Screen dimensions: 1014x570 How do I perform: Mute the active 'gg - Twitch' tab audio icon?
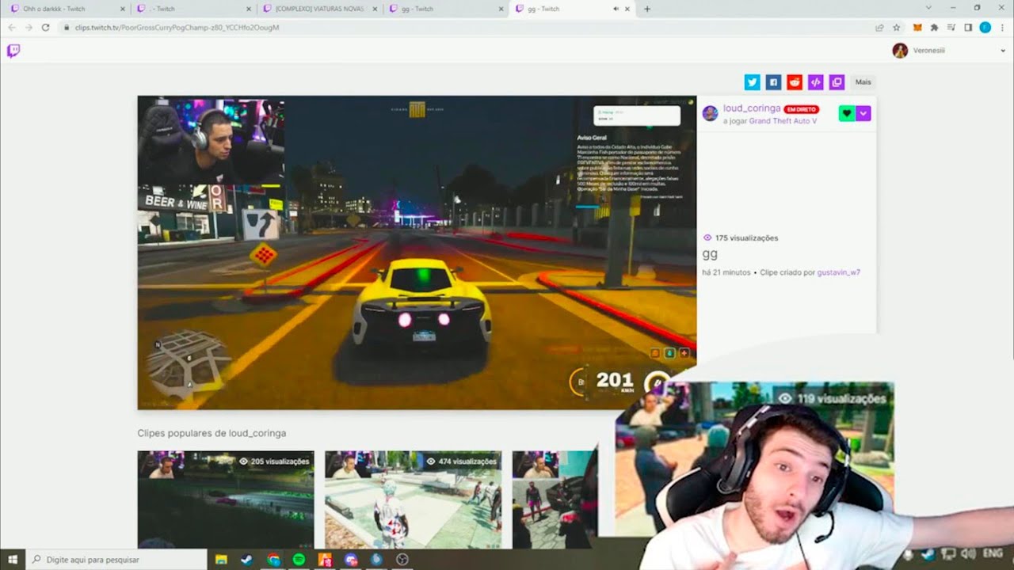(616, 9)
